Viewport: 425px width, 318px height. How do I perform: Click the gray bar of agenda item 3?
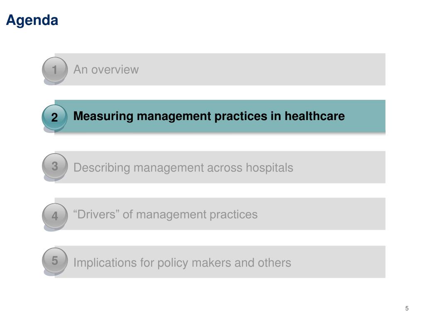pyautogui.click(x=220, y=167)
